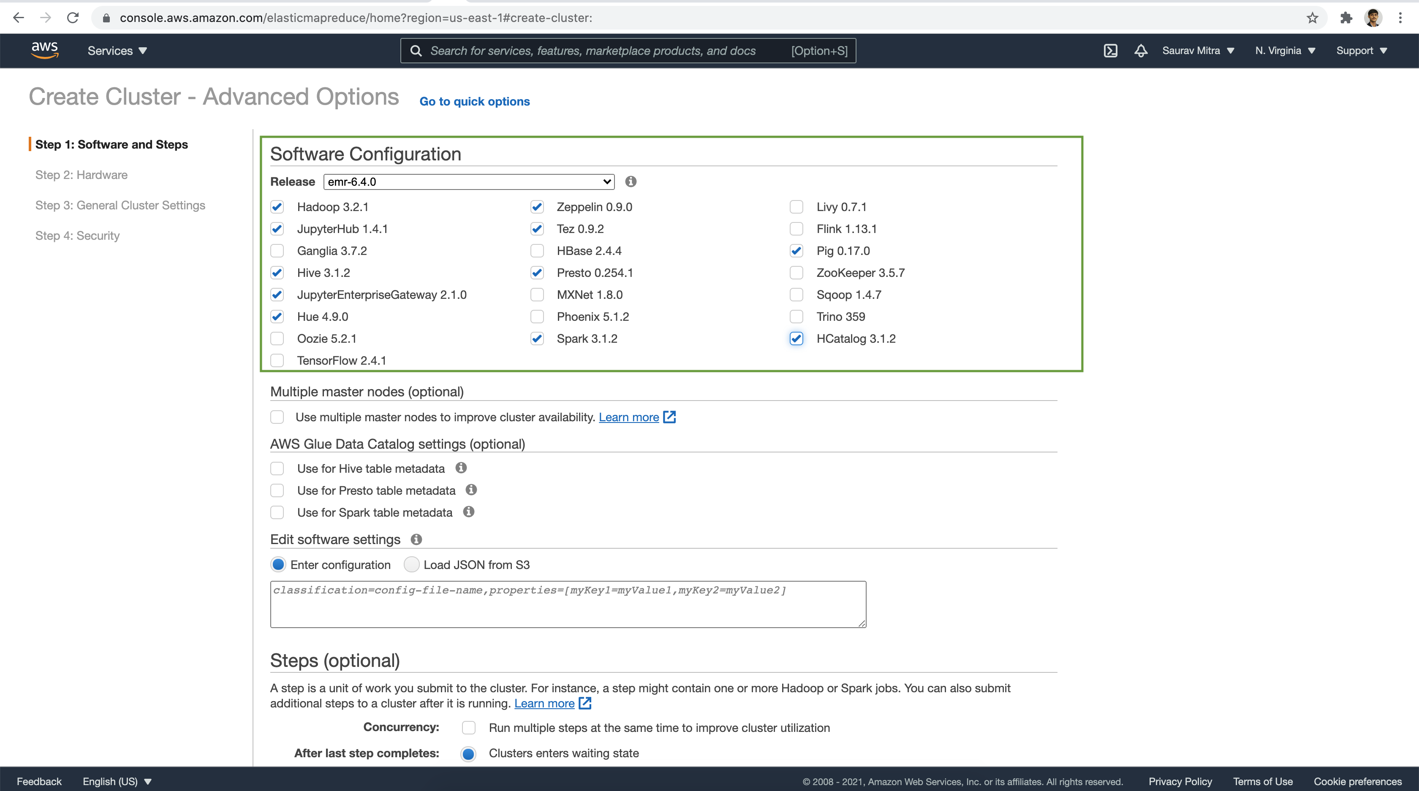Check Use for Presto table metadata
The width and height of the screenshot is (1419, 791).
(277, 490)
